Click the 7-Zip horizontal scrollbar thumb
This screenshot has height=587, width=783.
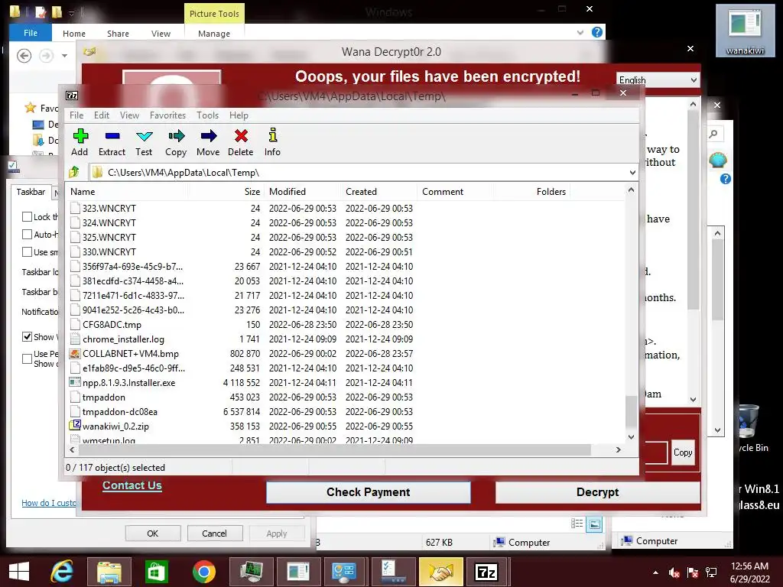pyautogui.click(x=335, y=449)
